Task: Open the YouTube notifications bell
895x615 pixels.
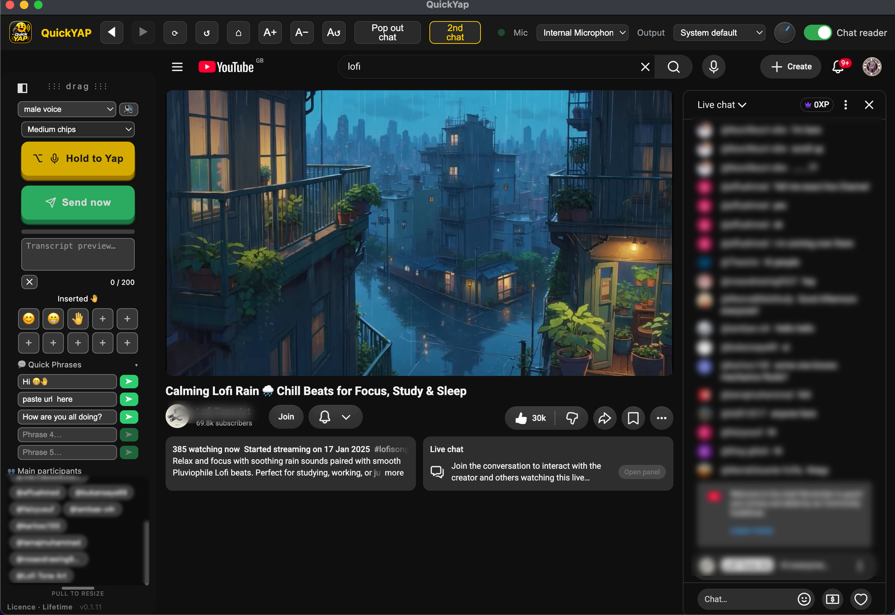Action: 838,67
